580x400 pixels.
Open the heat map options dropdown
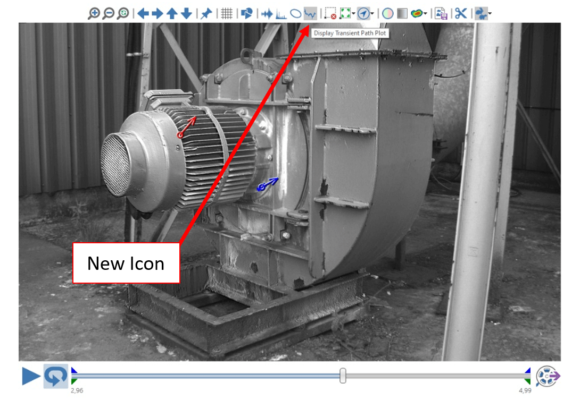click(x=425, y=14)
